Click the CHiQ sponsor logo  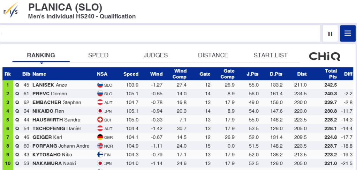pyautogui.click(x=325, y=56)
